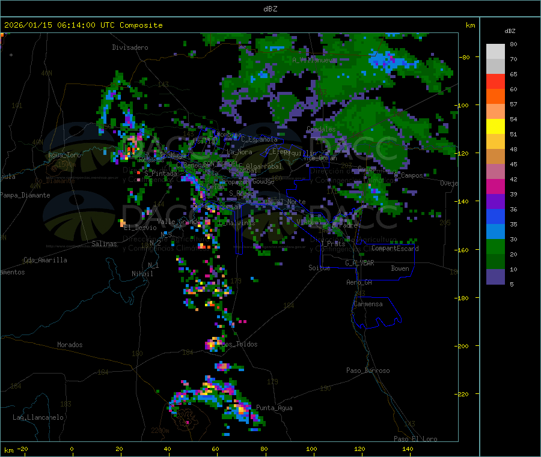Click the red 60-65 dBZ legend swatch

495,81
